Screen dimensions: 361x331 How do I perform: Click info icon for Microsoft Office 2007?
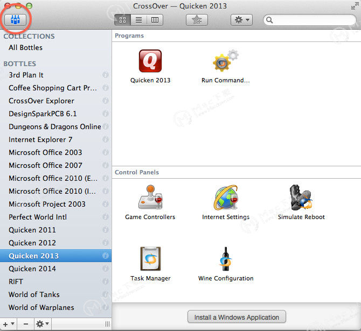click(106, 165)
